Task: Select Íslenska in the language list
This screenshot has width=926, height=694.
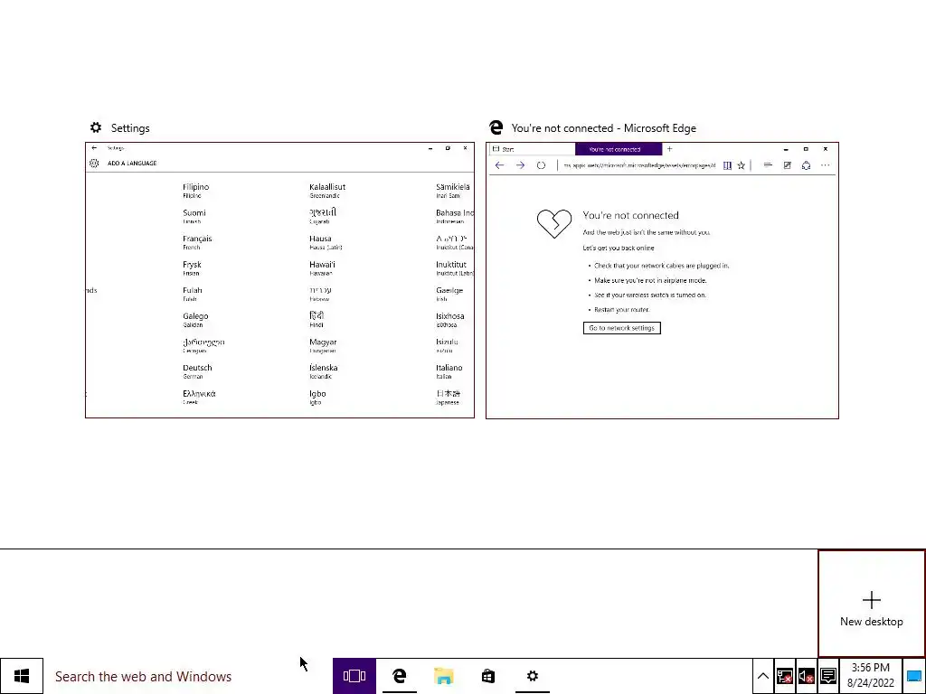Action: [x=323, y=371]
